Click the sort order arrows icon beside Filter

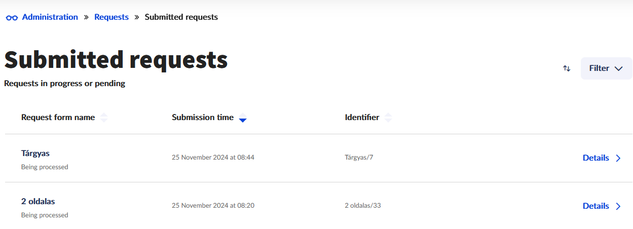click(567, 68)
